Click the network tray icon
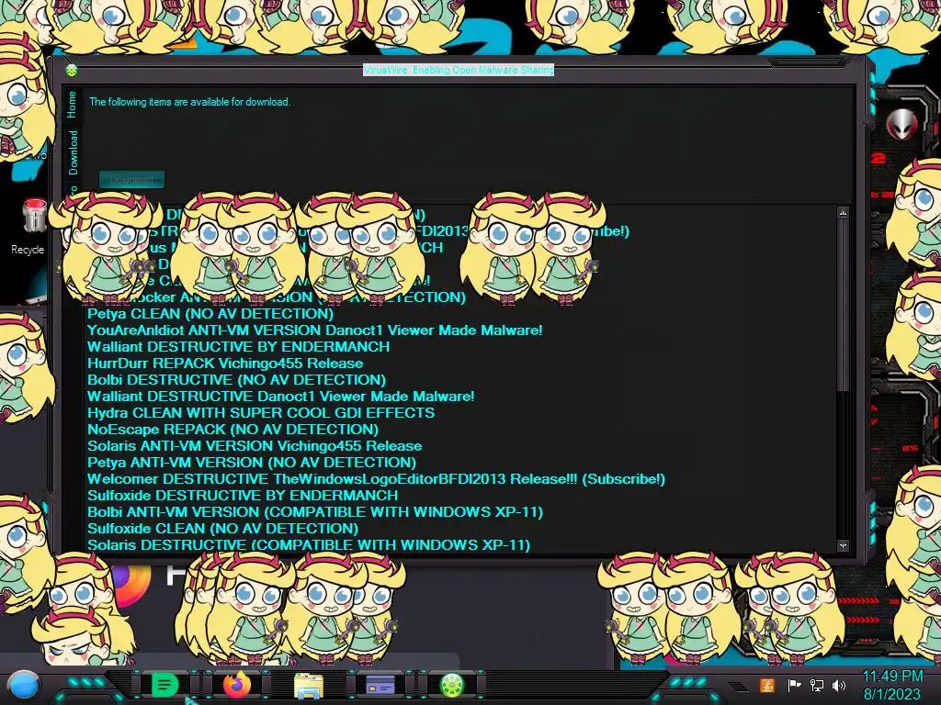Screen dimensions: 941x705 816,685
